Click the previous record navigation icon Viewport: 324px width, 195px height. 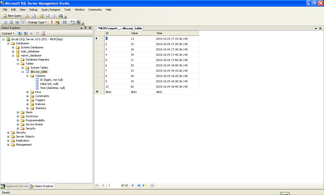[x=103, y=185]
